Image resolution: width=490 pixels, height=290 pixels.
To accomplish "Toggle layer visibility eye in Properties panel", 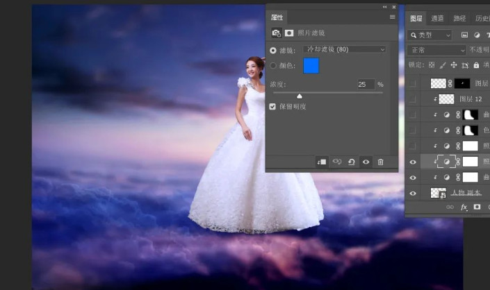I will [x=366, y=162].
